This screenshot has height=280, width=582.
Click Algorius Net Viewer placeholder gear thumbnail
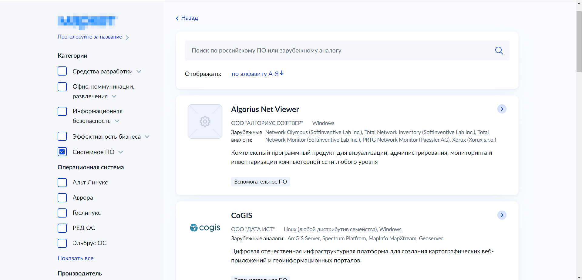pyautogui.click(x=205, y=122)
